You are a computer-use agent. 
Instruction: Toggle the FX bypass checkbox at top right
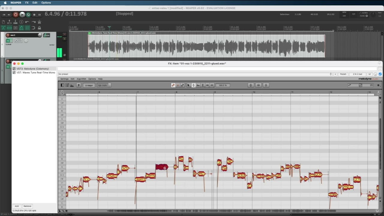(380, 74)
